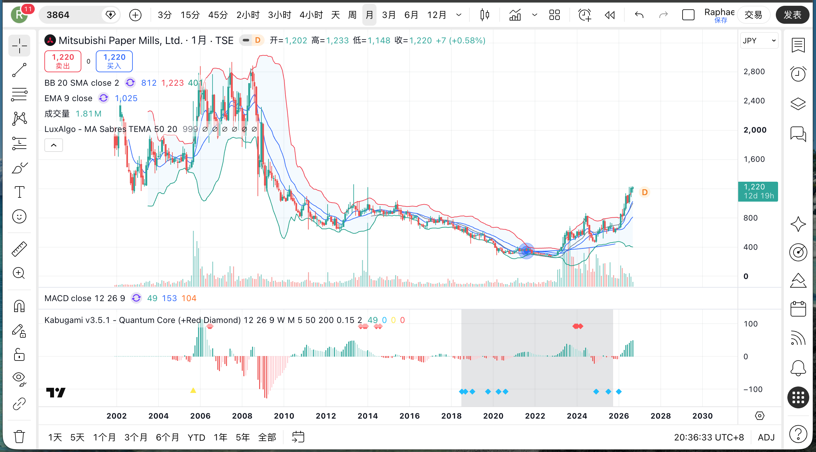Open the forecasting and measurement tools
816x452 pixels.
click(19, 143)
